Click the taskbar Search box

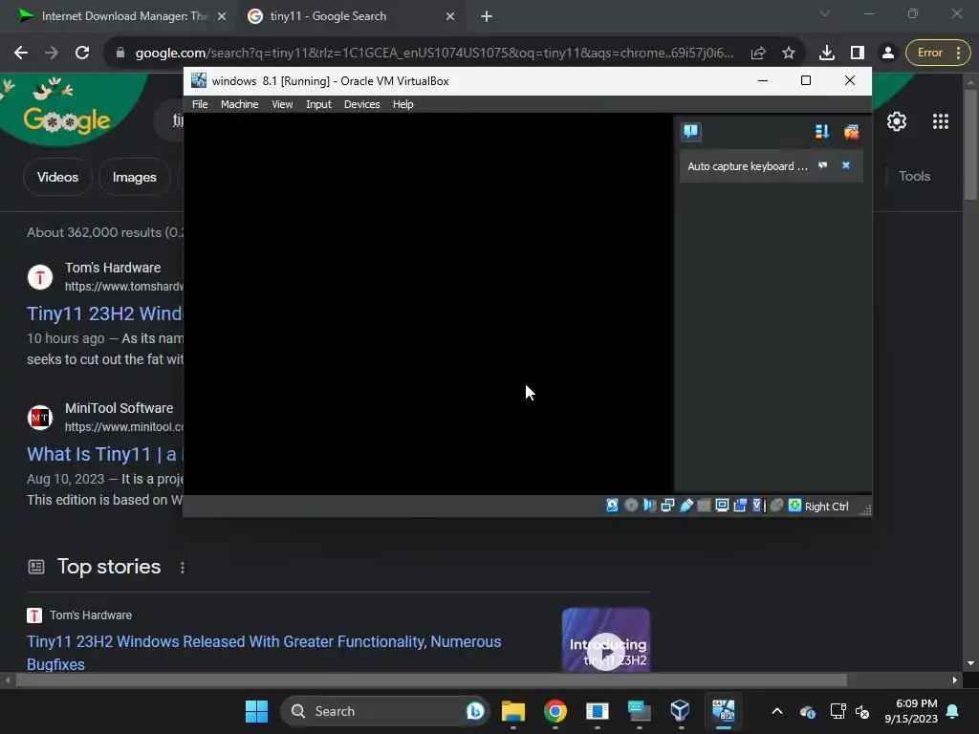(x=385, y=711)
